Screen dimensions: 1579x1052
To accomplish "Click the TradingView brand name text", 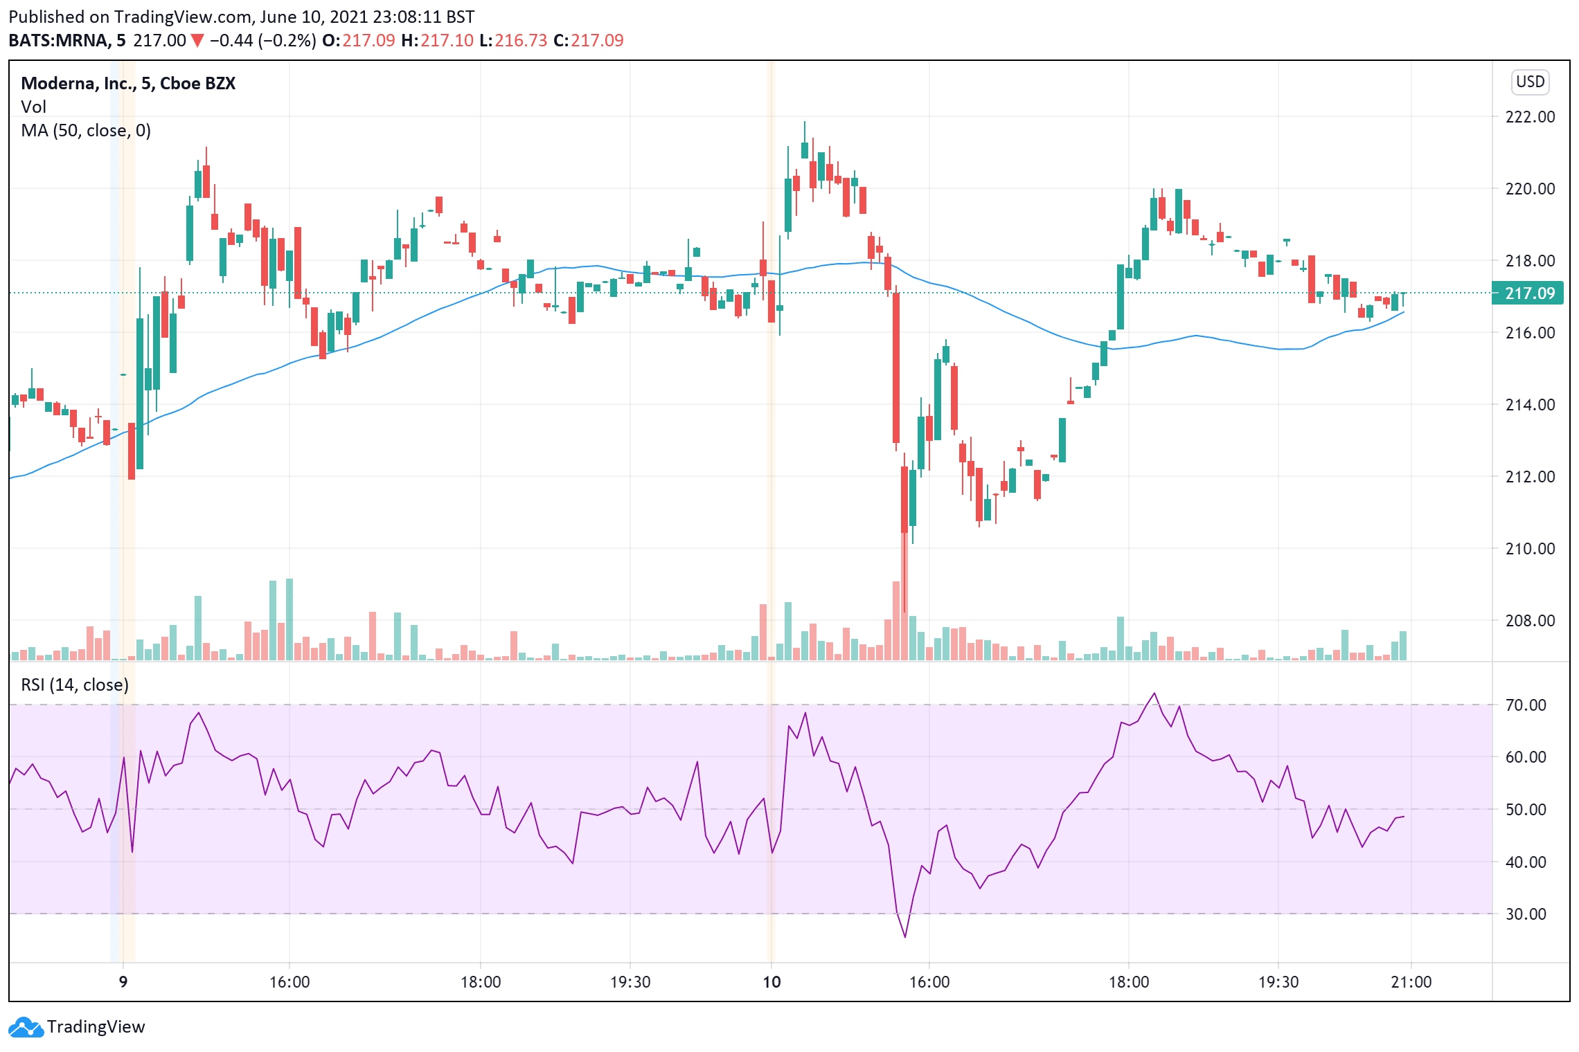I will click(x=96, y=1027).
